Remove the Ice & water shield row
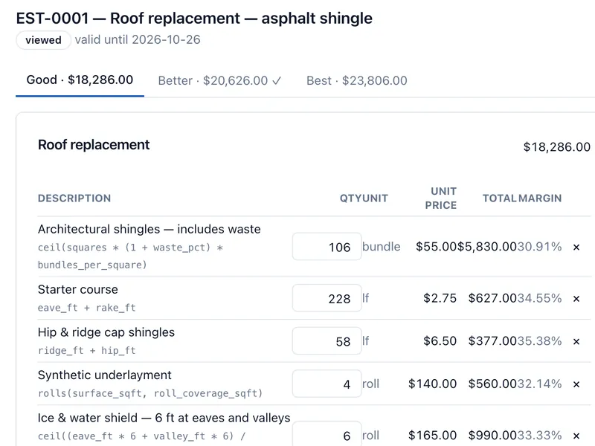 click(x=576, y=436)
